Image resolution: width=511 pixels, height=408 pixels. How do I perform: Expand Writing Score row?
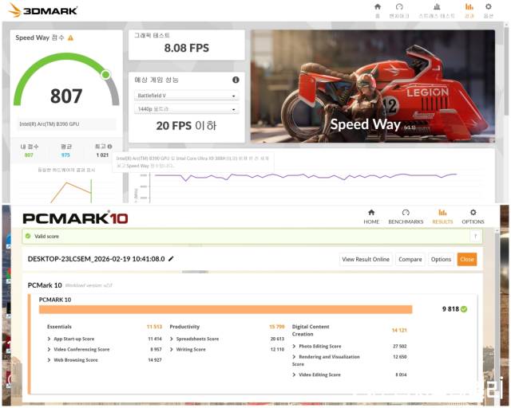(x=172, y=349)
